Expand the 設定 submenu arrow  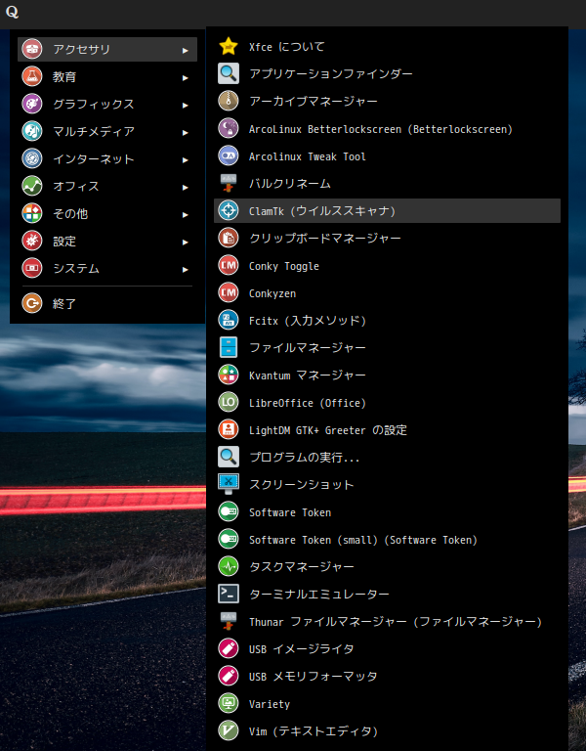click(186, 242)
